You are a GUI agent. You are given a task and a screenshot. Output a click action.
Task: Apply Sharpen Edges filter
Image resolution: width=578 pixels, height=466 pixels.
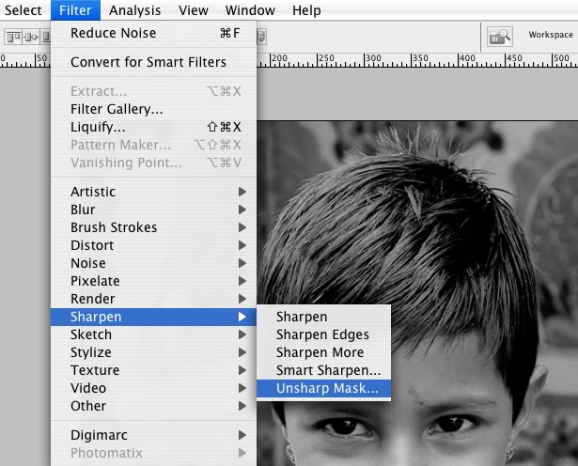(323, 334)
